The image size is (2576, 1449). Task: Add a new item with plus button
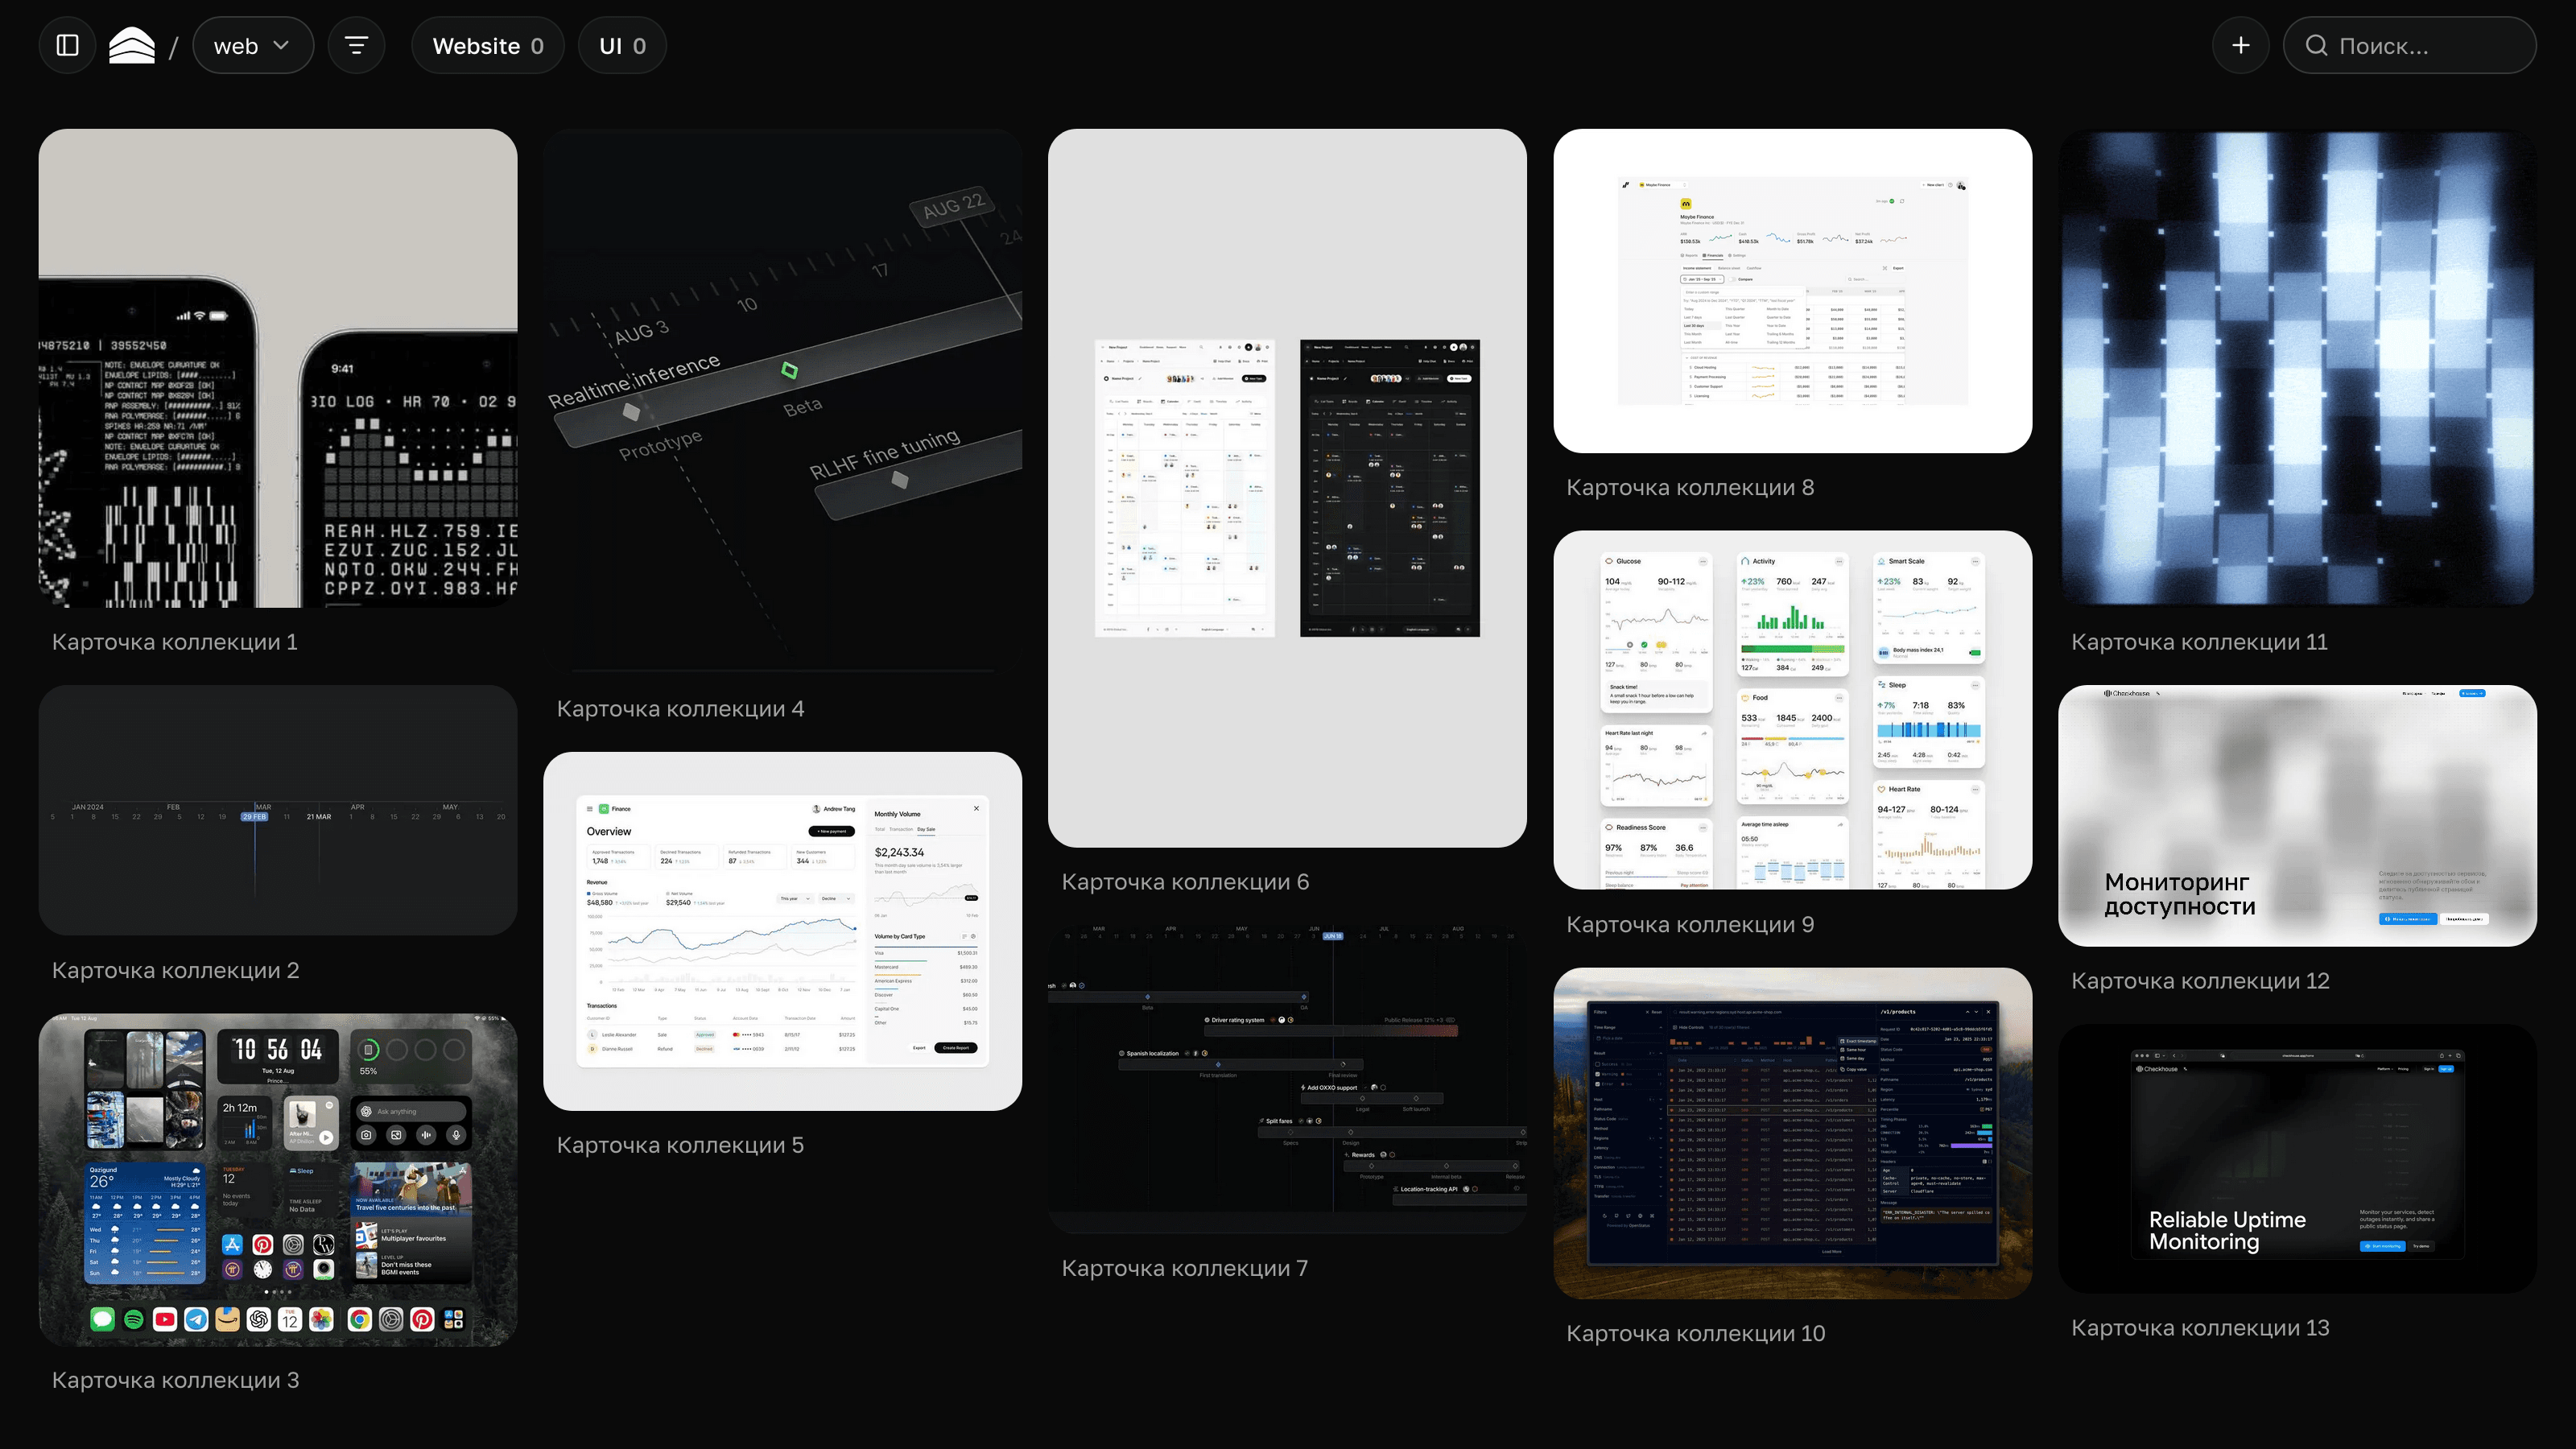tap(2241, 46)
